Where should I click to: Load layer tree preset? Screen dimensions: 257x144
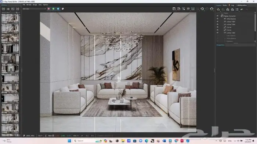pos(232,10)
